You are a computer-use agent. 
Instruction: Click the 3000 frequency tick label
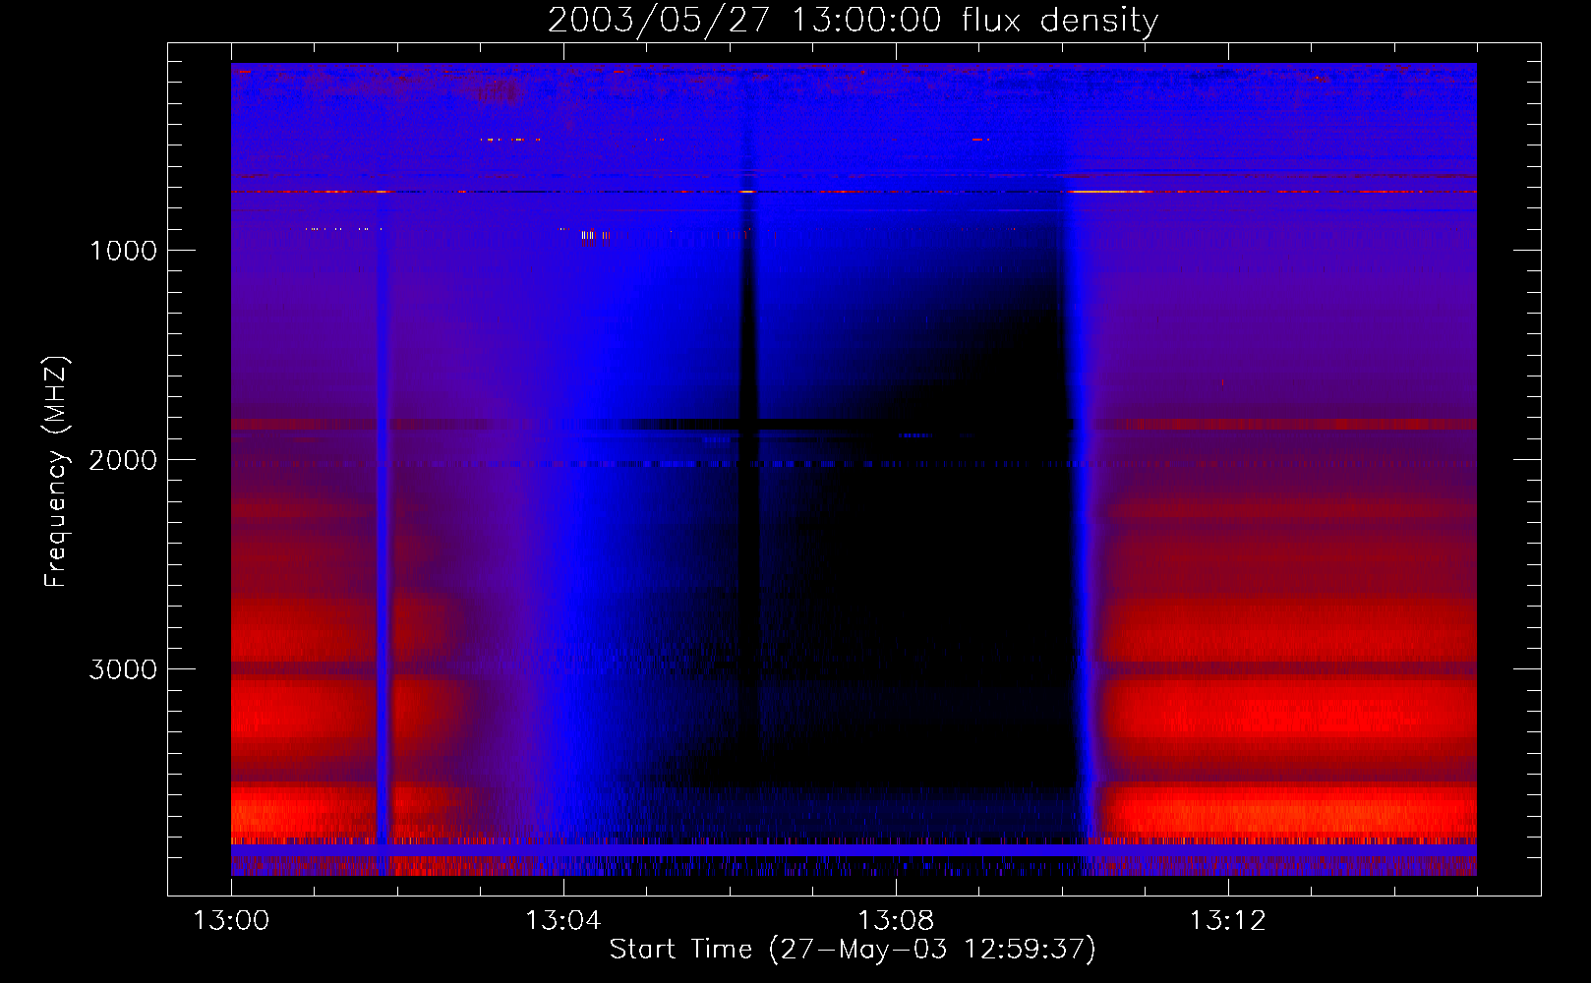click(123, 669)
